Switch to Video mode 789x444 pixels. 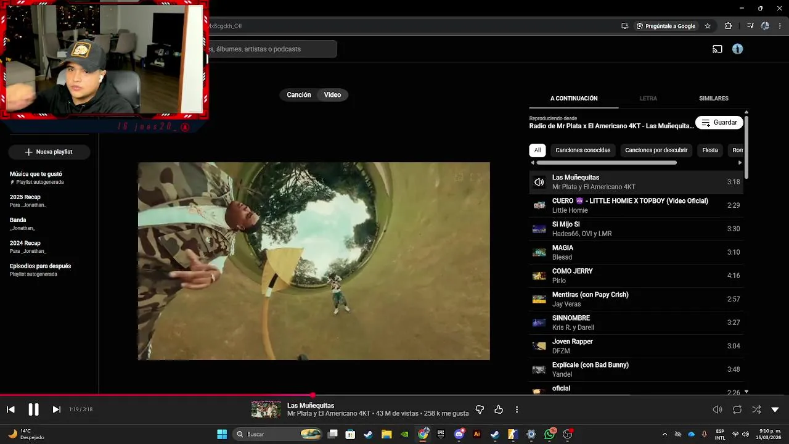(332, 95)
